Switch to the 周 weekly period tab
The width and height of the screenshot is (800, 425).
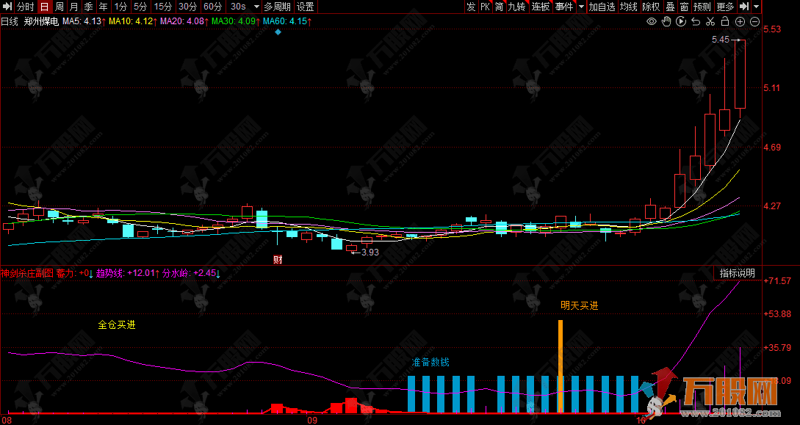60,7
